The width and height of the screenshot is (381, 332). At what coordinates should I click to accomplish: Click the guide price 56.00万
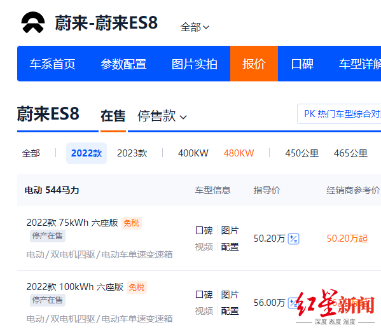pos(269,303)
